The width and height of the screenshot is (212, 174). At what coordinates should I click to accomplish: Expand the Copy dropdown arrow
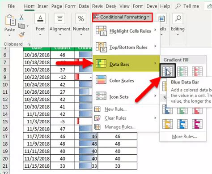[27, 26]
